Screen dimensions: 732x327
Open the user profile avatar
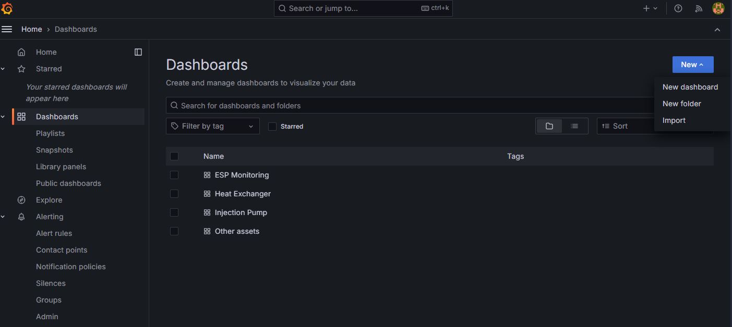[x=718, y=8]
